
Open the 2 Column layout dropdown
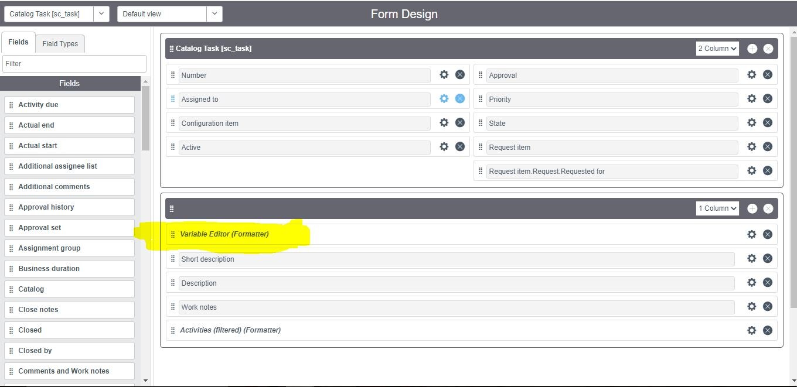click(717, 49)
